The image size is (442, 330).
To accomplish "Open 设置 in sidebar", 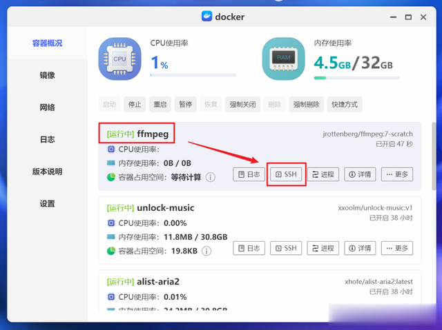I will (48, 203).
